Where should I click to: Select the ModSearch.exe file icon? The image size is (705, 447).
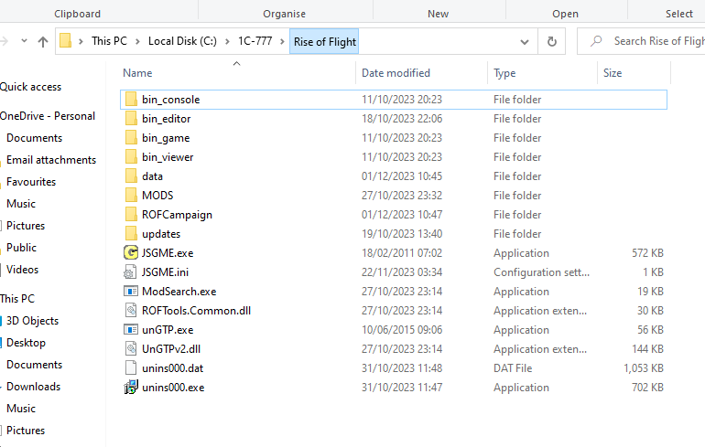coord(130,292)
